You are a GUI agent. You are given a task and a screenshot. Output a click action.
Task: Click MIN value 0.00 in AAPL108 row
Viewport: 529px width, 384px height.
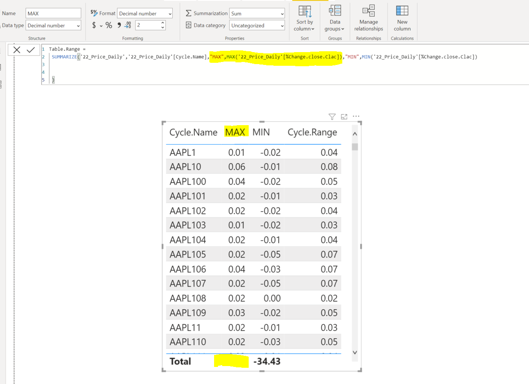(x=272, y=298)
